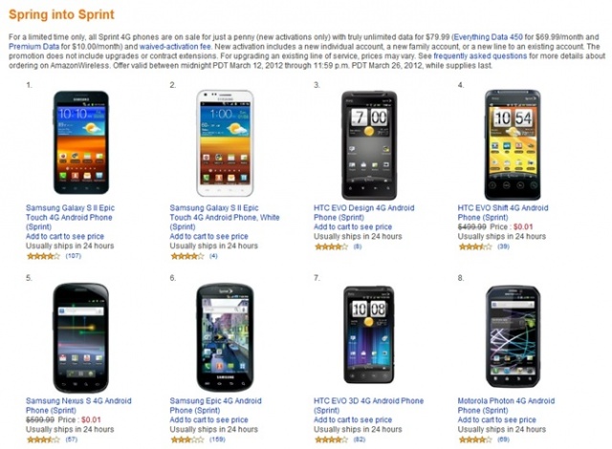612x449 pixels.
Task: View the Samsung Nexus S 4G phone image
Action: [x=80, y=337]
